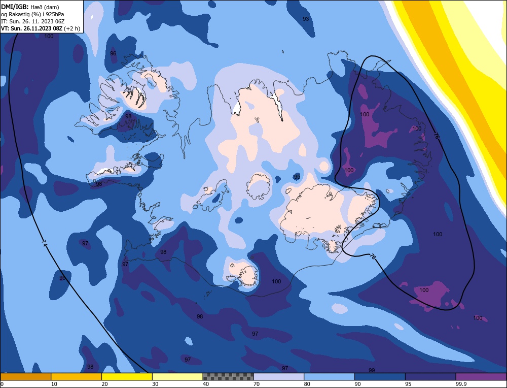Click the '40' legend scale number

click(x=206, y=384)
